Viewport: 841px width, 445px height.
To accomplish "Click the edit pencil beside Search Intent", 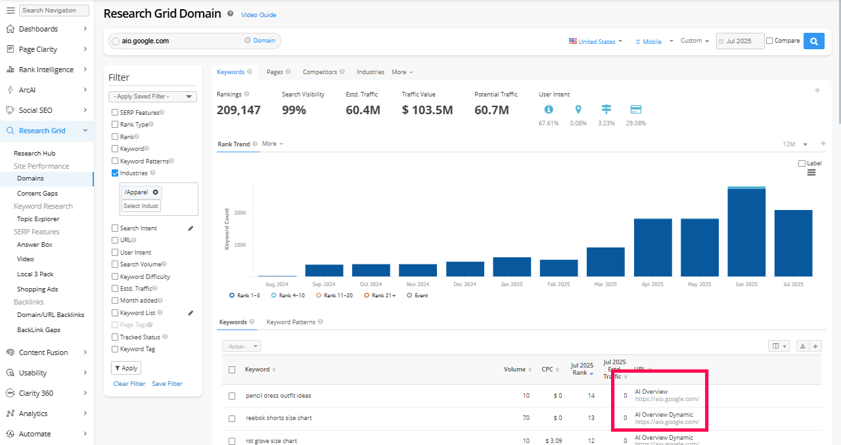I will 191,228.
